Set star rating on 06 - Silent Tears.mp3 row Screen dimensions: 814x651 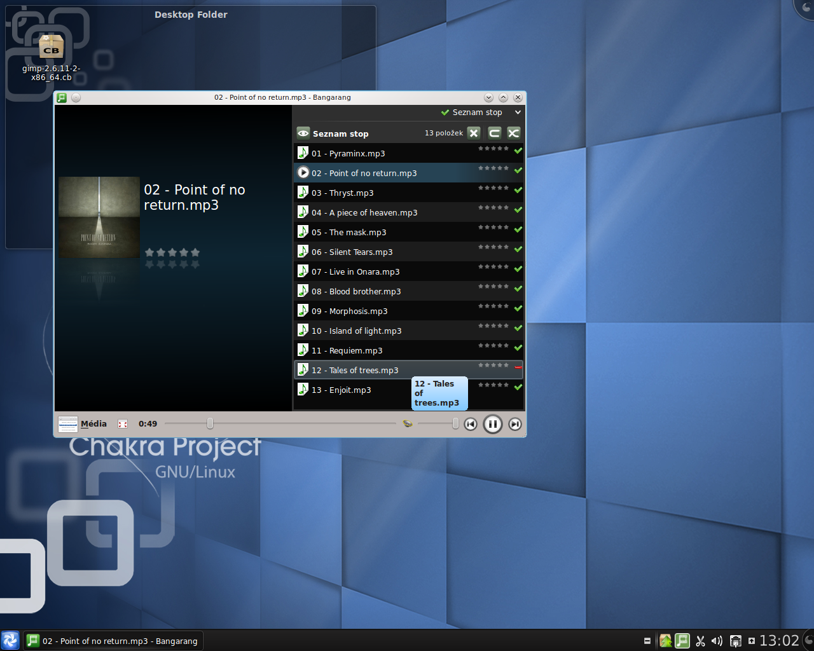pyautogui.click(x=493, y=247)
